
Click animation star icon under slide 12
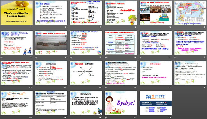pyautogui.click(x=175, y=58)
